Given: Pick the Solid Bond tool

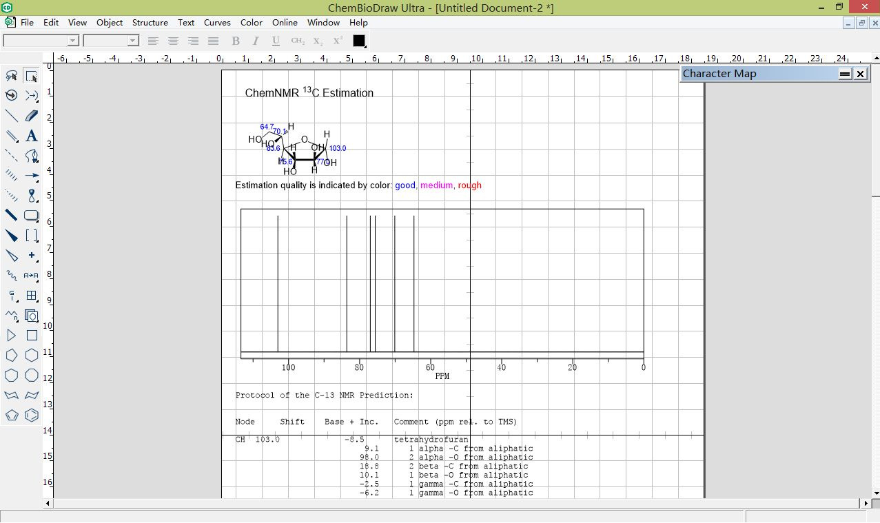Looking at the screenshot, I should 10,115.
